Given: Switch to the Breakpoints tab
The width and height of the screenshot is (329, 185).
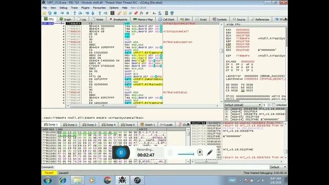Looking at the screenshot, I should [x=119, y=20].
